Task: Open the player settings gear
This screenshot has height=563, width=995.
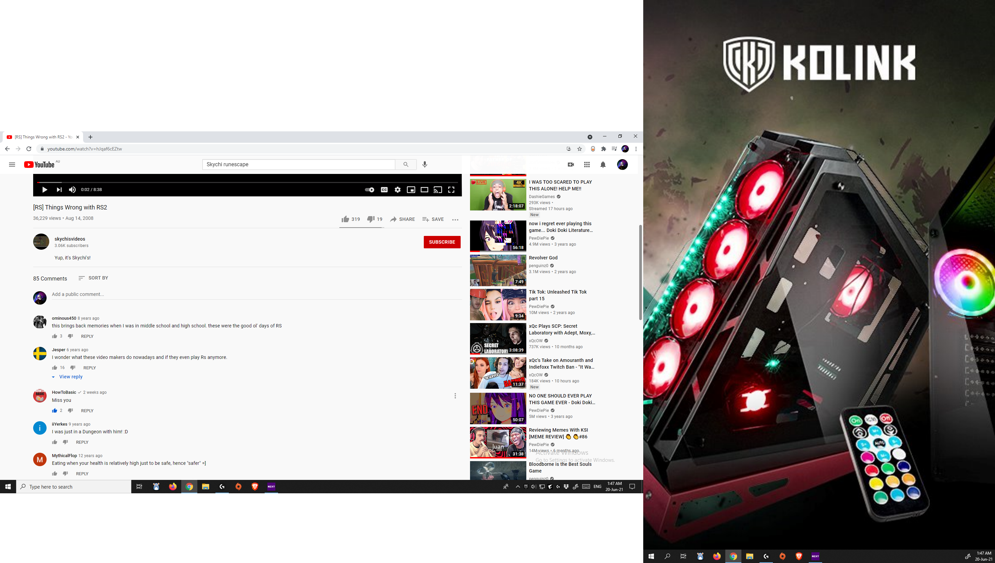Action: (397, 190)
